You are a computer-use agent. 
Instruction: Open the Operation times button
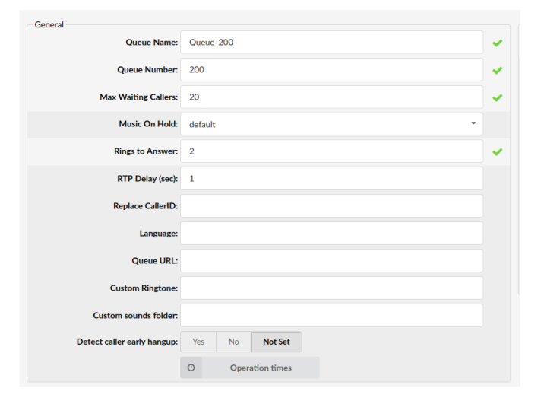tap(261, 368)
